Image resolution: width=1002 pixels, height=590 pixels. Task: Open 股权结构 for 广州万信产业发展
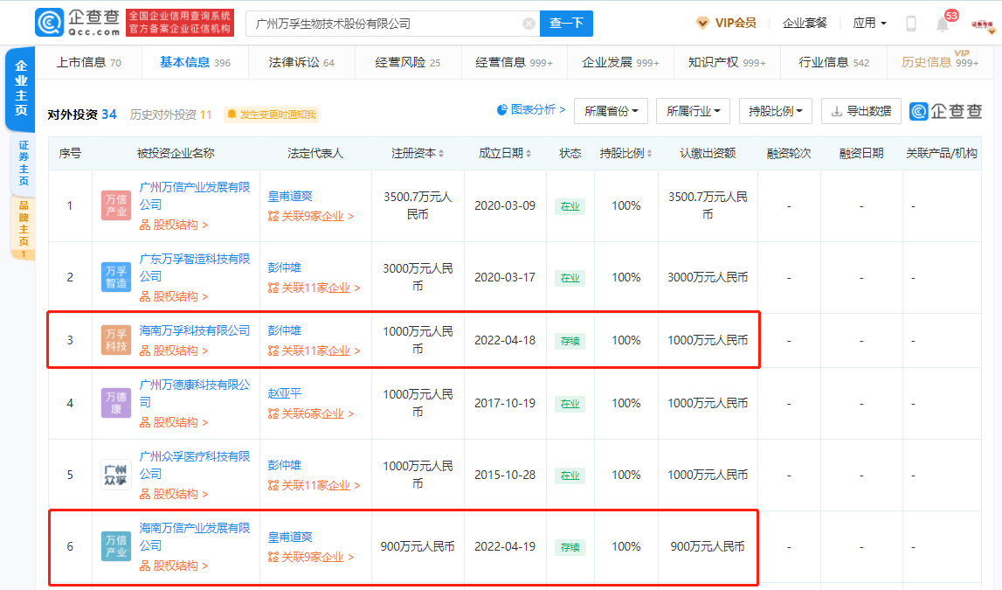point(174,225)
